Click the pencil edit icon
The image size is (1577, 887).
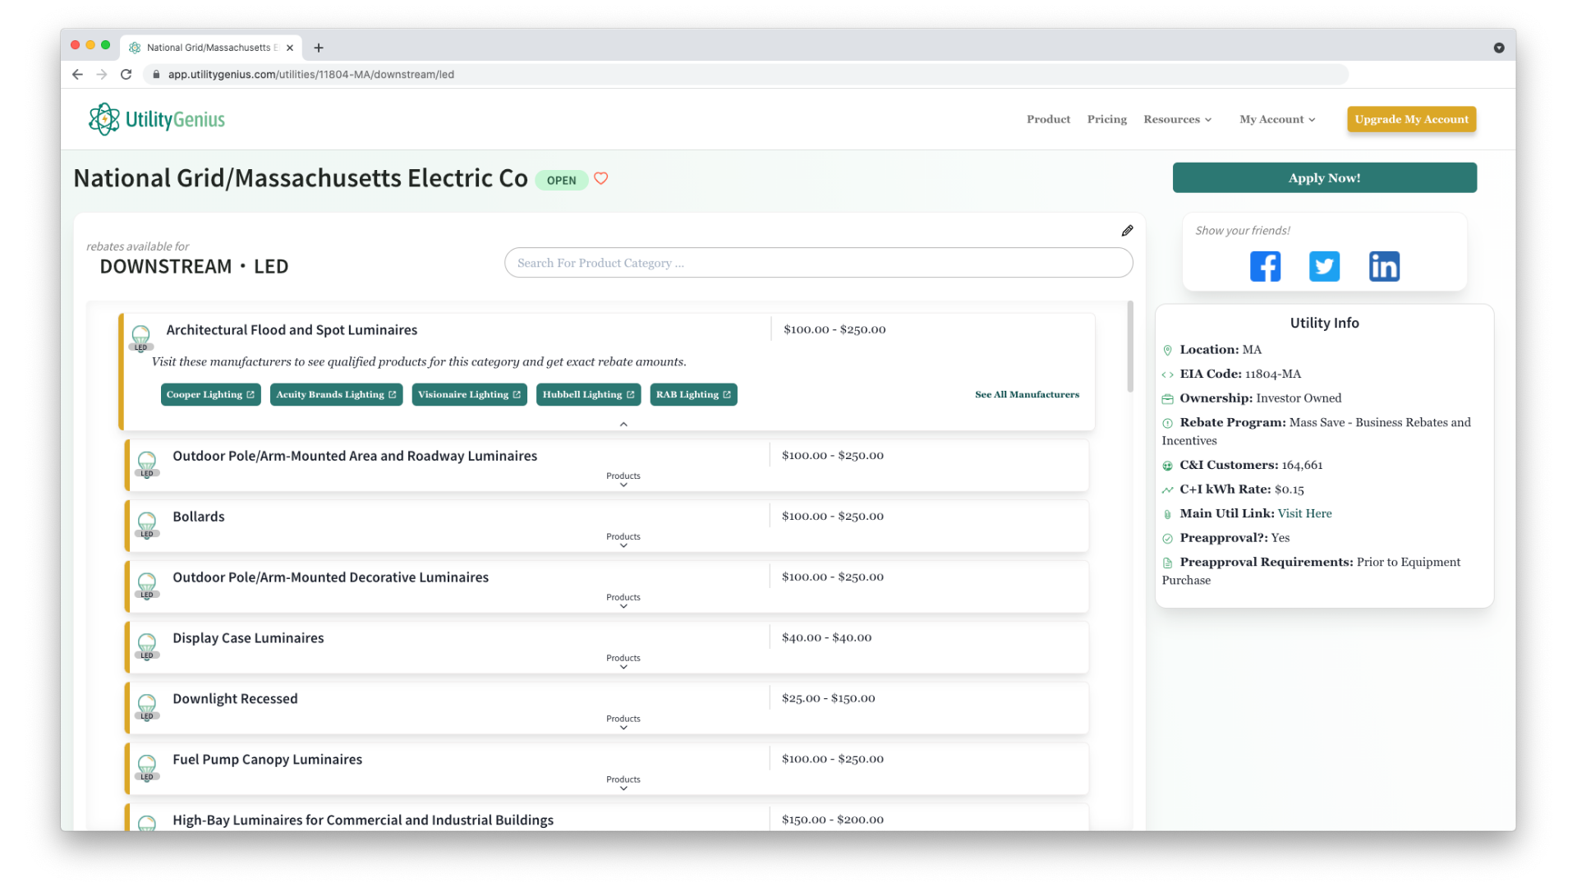(x=1127, y=231)
